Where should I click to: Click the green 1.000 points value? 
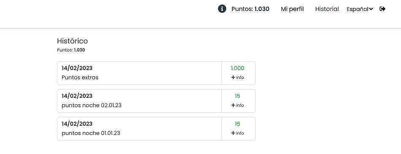(237, 68)
